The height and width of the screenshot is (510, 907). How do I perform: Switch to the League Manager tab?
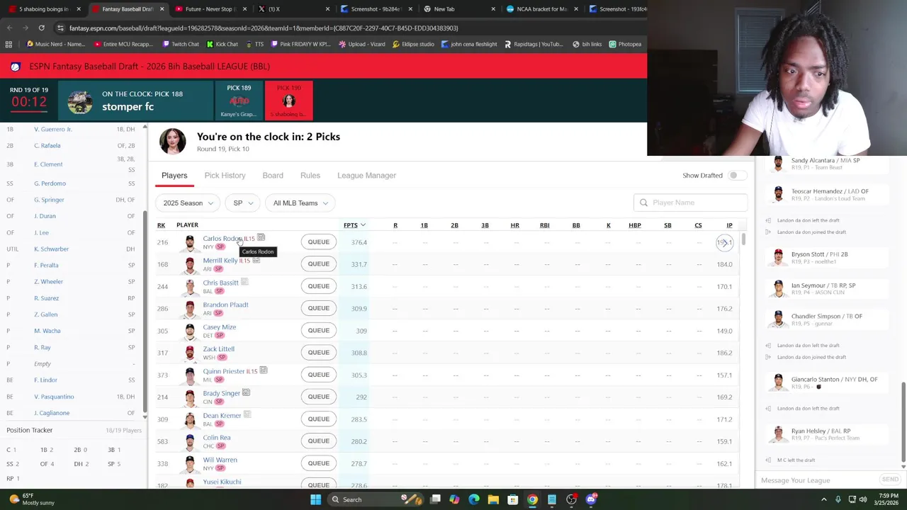[366, 175]
